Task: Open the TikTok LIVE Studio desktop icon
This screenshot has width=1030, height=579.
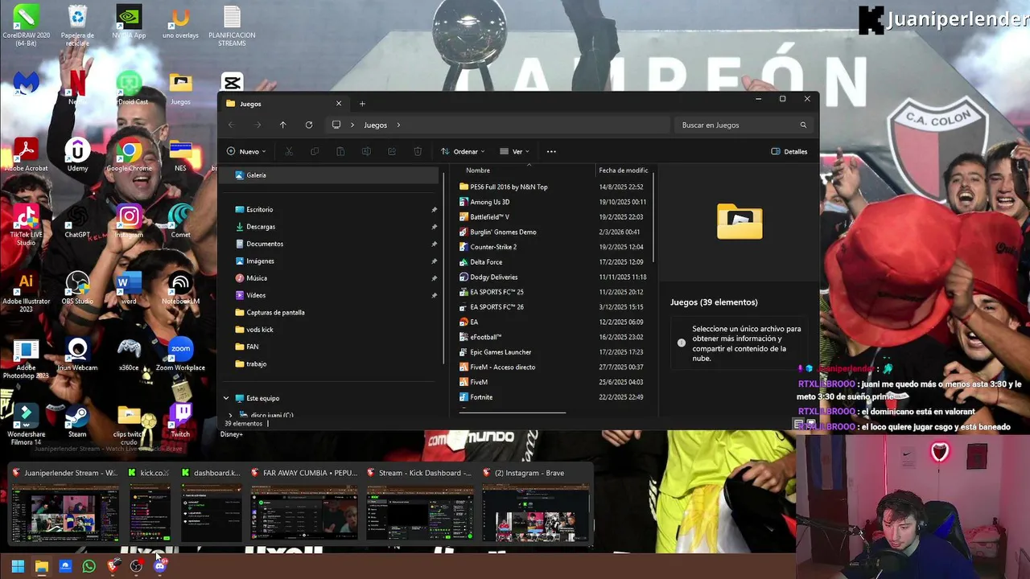Action: click(26, 225)
